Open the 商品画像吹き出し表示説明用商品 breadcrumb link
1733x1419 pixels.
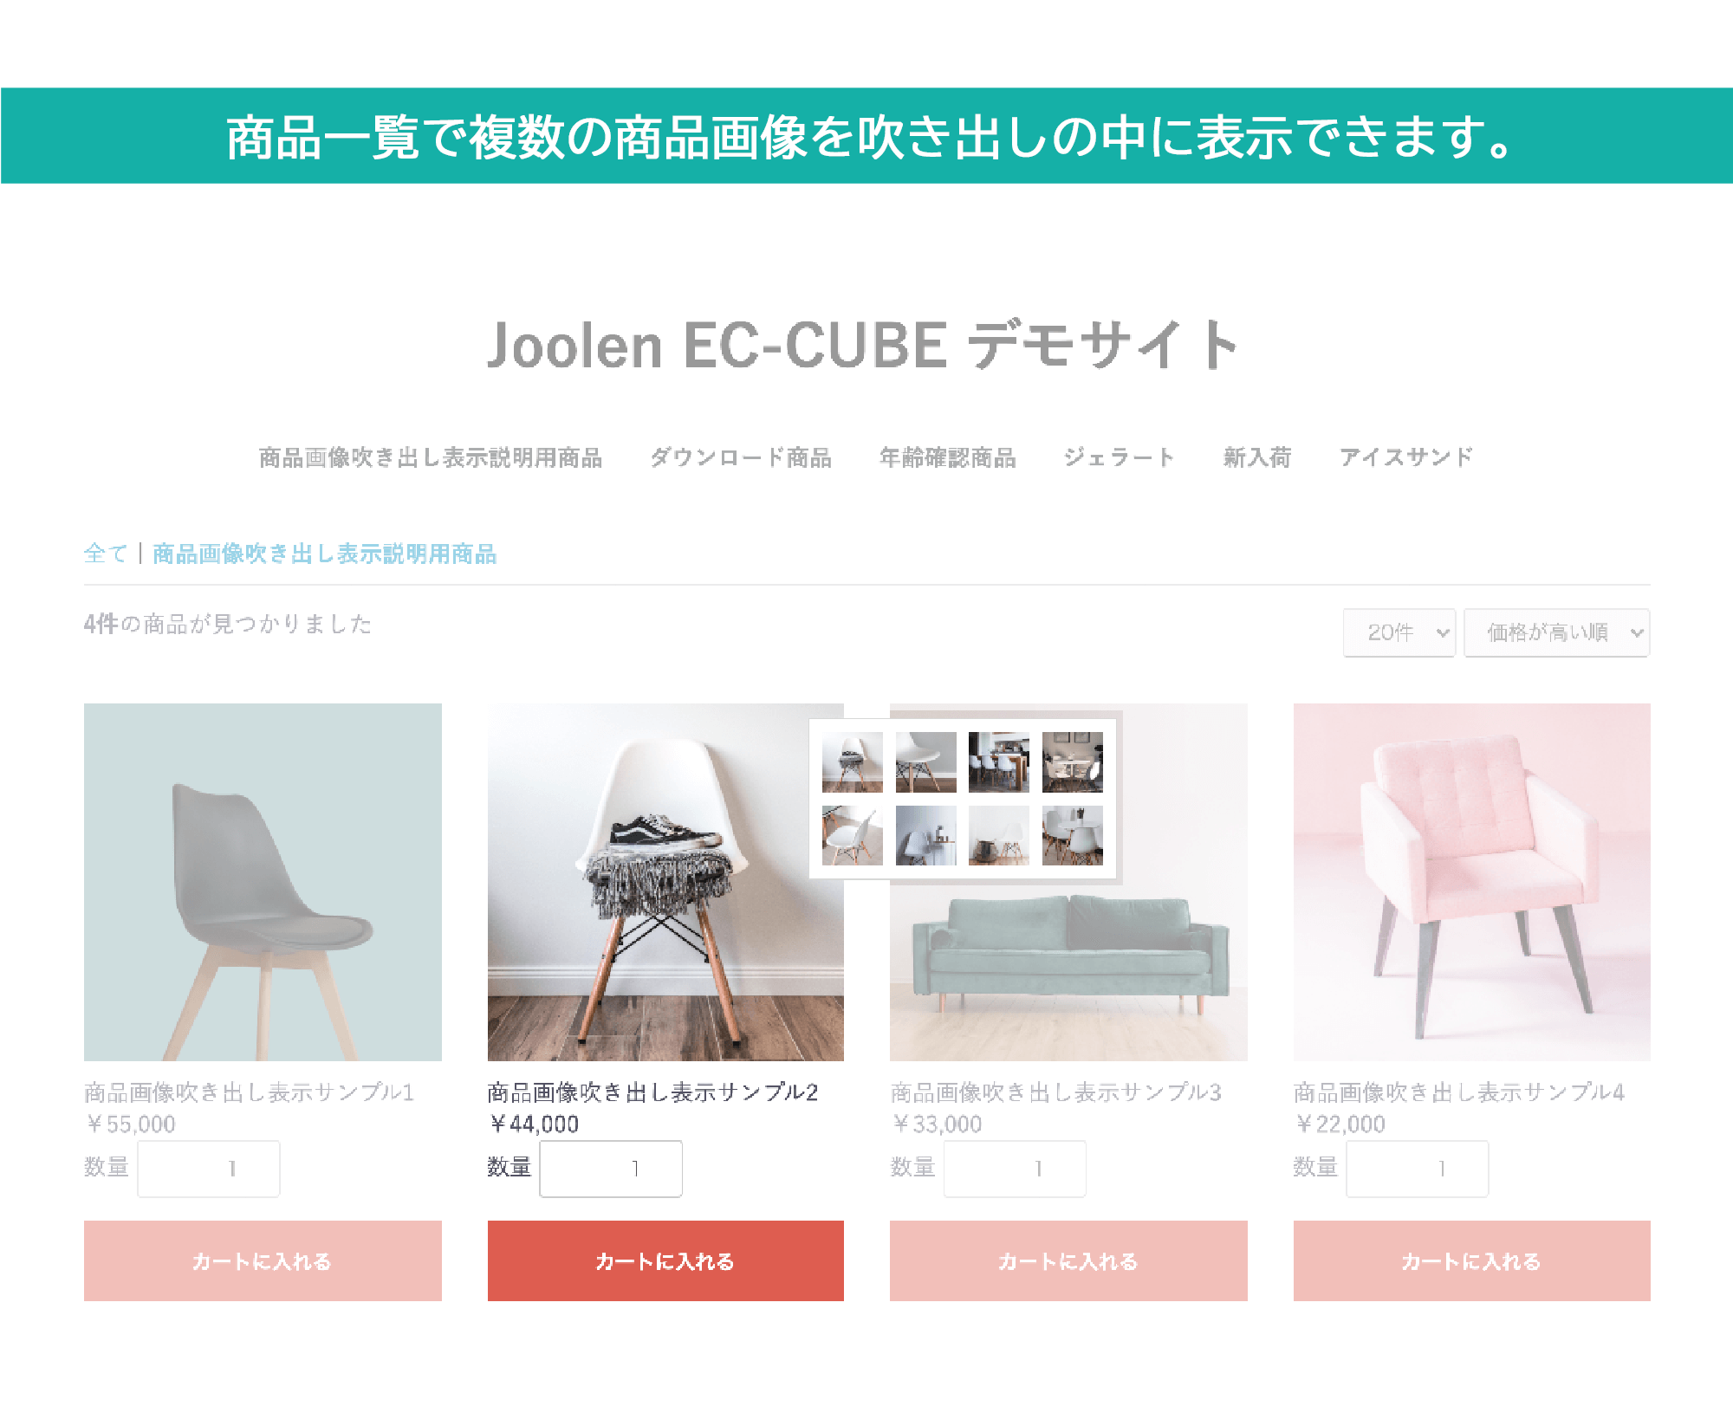click(x=325, y=554)
